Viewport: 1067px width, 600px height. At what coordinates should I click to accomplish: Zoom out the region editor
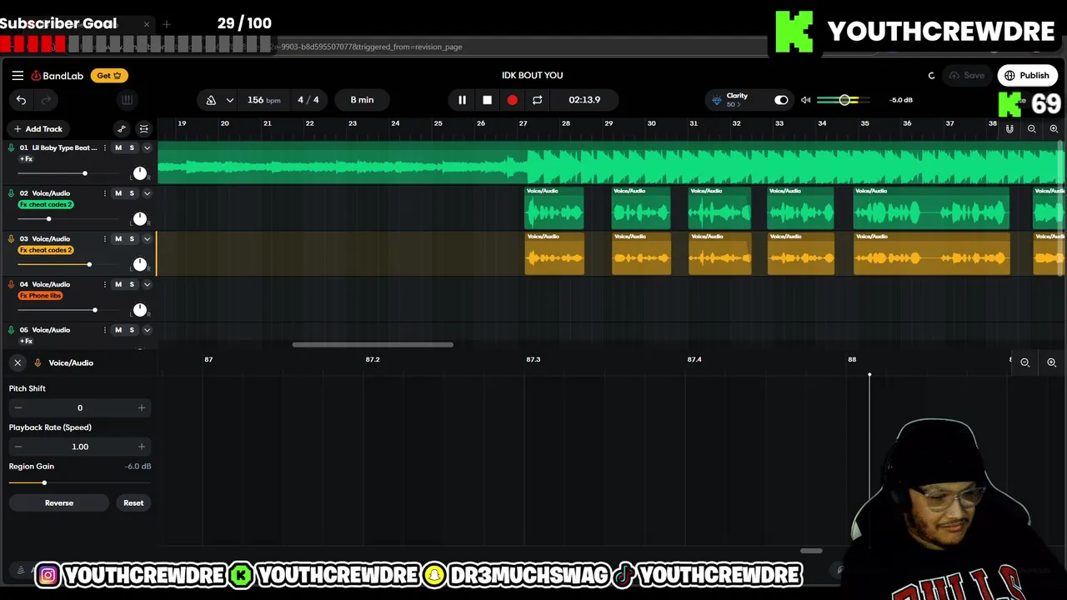point(1025,362)
